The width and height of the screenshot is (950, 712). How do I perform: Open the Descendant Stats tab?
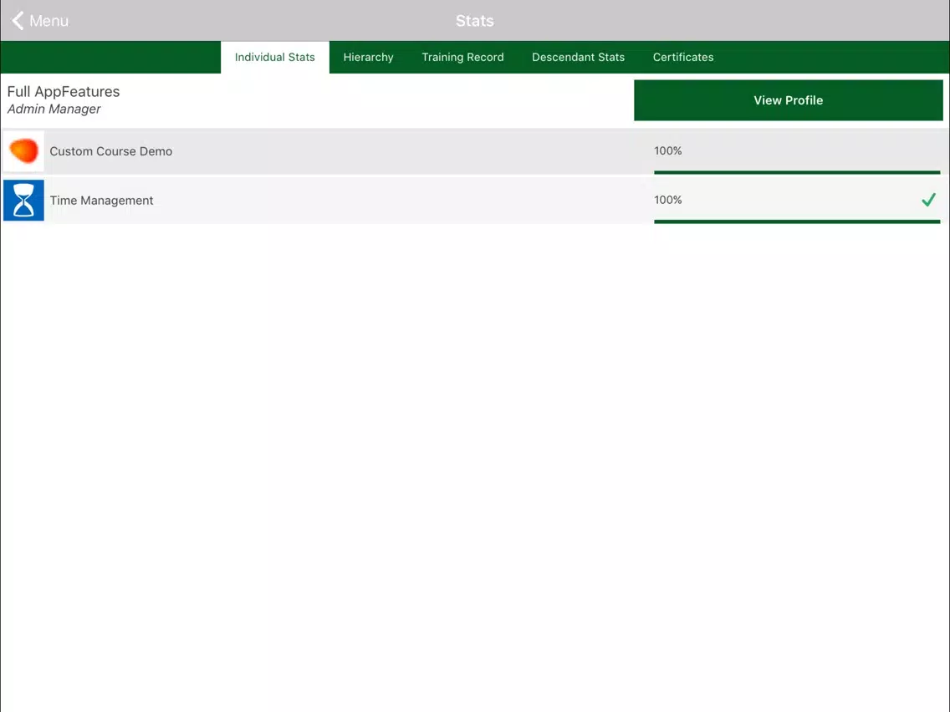[x=578, y=57]
